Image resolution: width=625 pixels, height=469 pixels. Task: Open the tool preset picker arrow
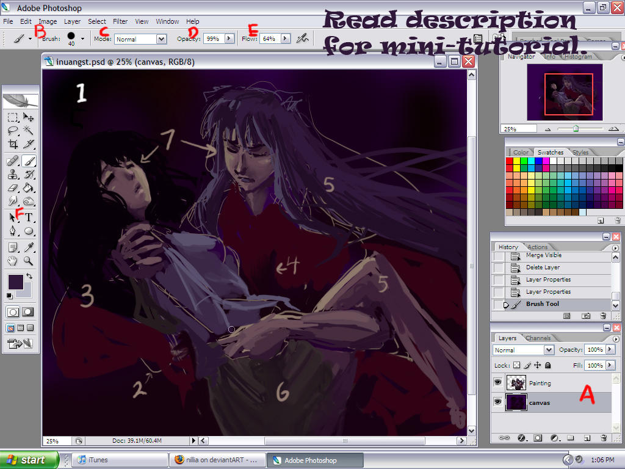tap(30, 38)
